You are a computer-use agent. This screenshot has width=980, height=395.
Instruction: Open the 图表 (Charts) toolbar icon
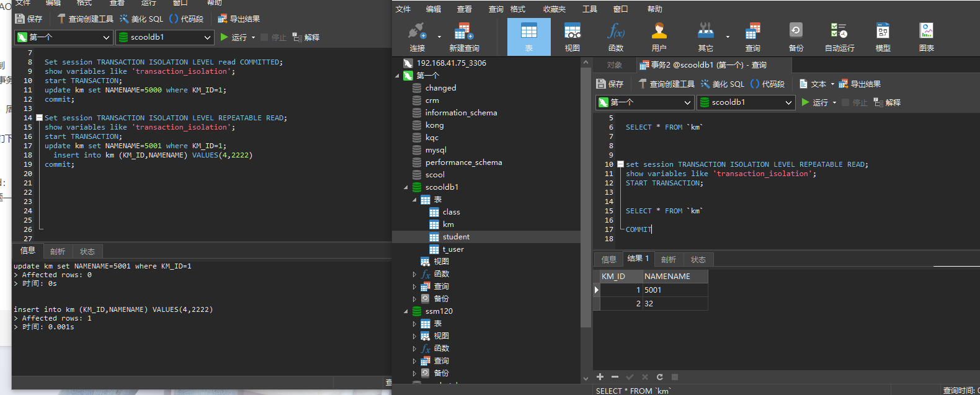point(926,37)
